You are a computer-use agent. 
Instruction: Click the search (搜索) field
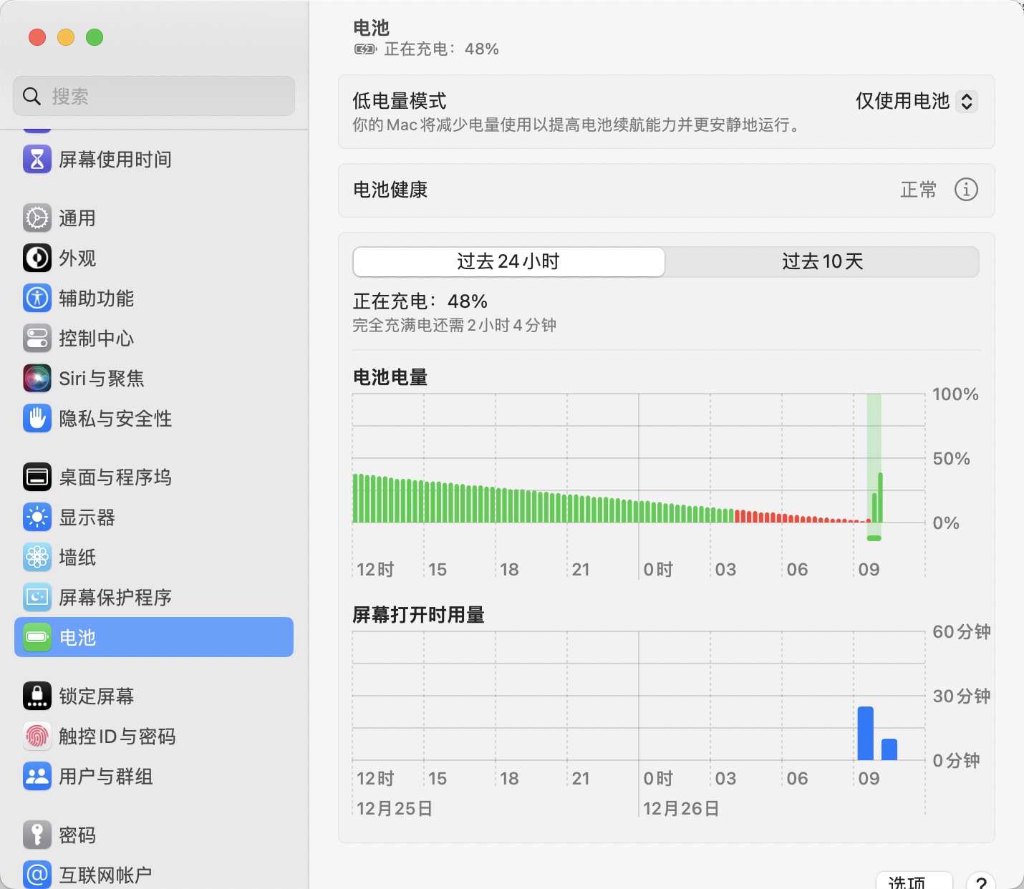[154, 96]
